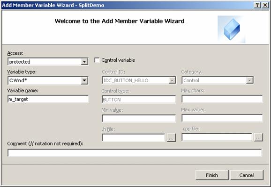This screenshot has height=187, width=271.
Task: Click into the Comment text field
Action: point(135,153)
